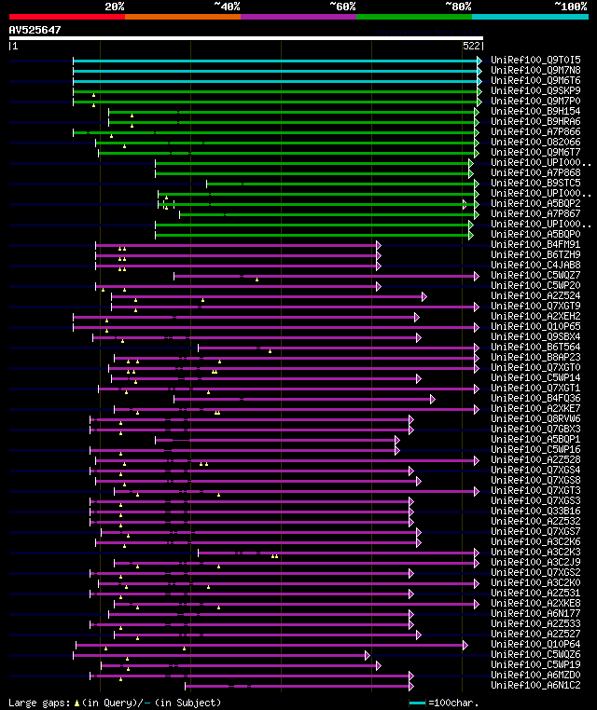Select UniRef100_B6TZH9 label
This screenshot has width=597, height=710.
pyautogui.click(x=535, y=255)
